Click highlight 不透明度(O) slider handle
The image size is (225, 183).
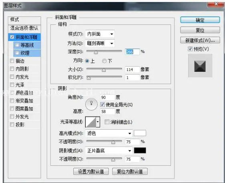[113, 142]
